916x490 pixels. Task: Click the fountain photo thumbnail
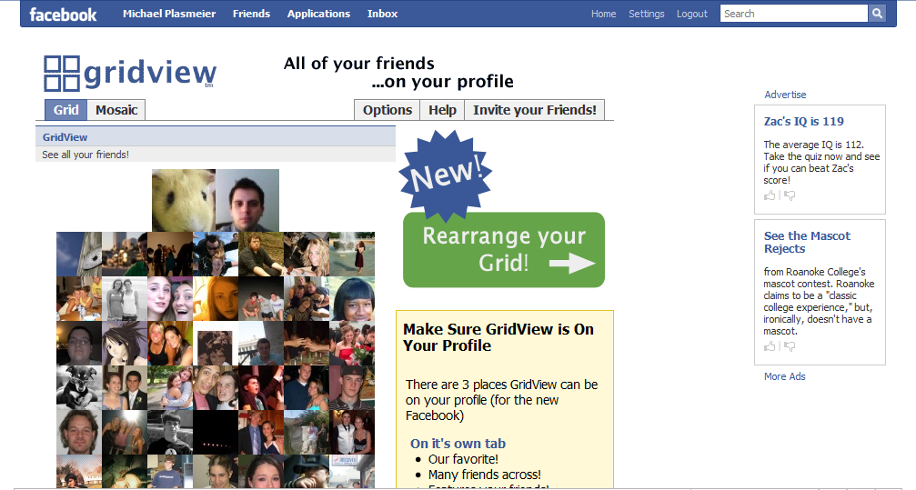pos(352,254)
